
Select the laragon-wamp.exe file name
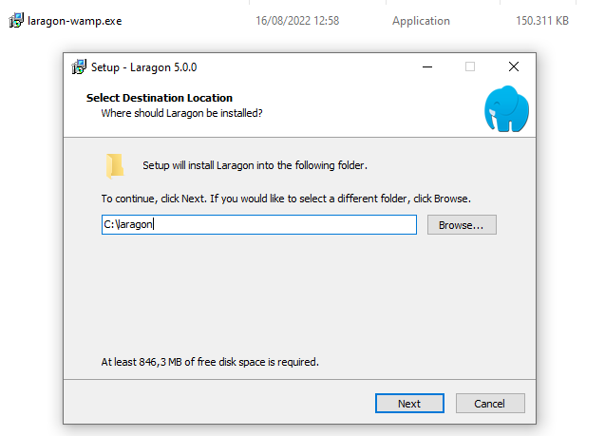(x=74, y=21)
